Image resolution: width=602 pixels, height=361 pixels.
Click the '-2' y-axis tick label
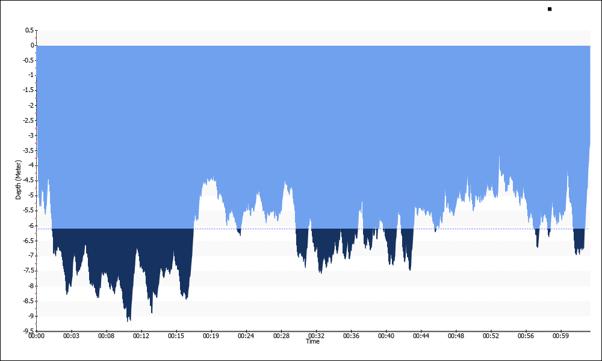31,105
